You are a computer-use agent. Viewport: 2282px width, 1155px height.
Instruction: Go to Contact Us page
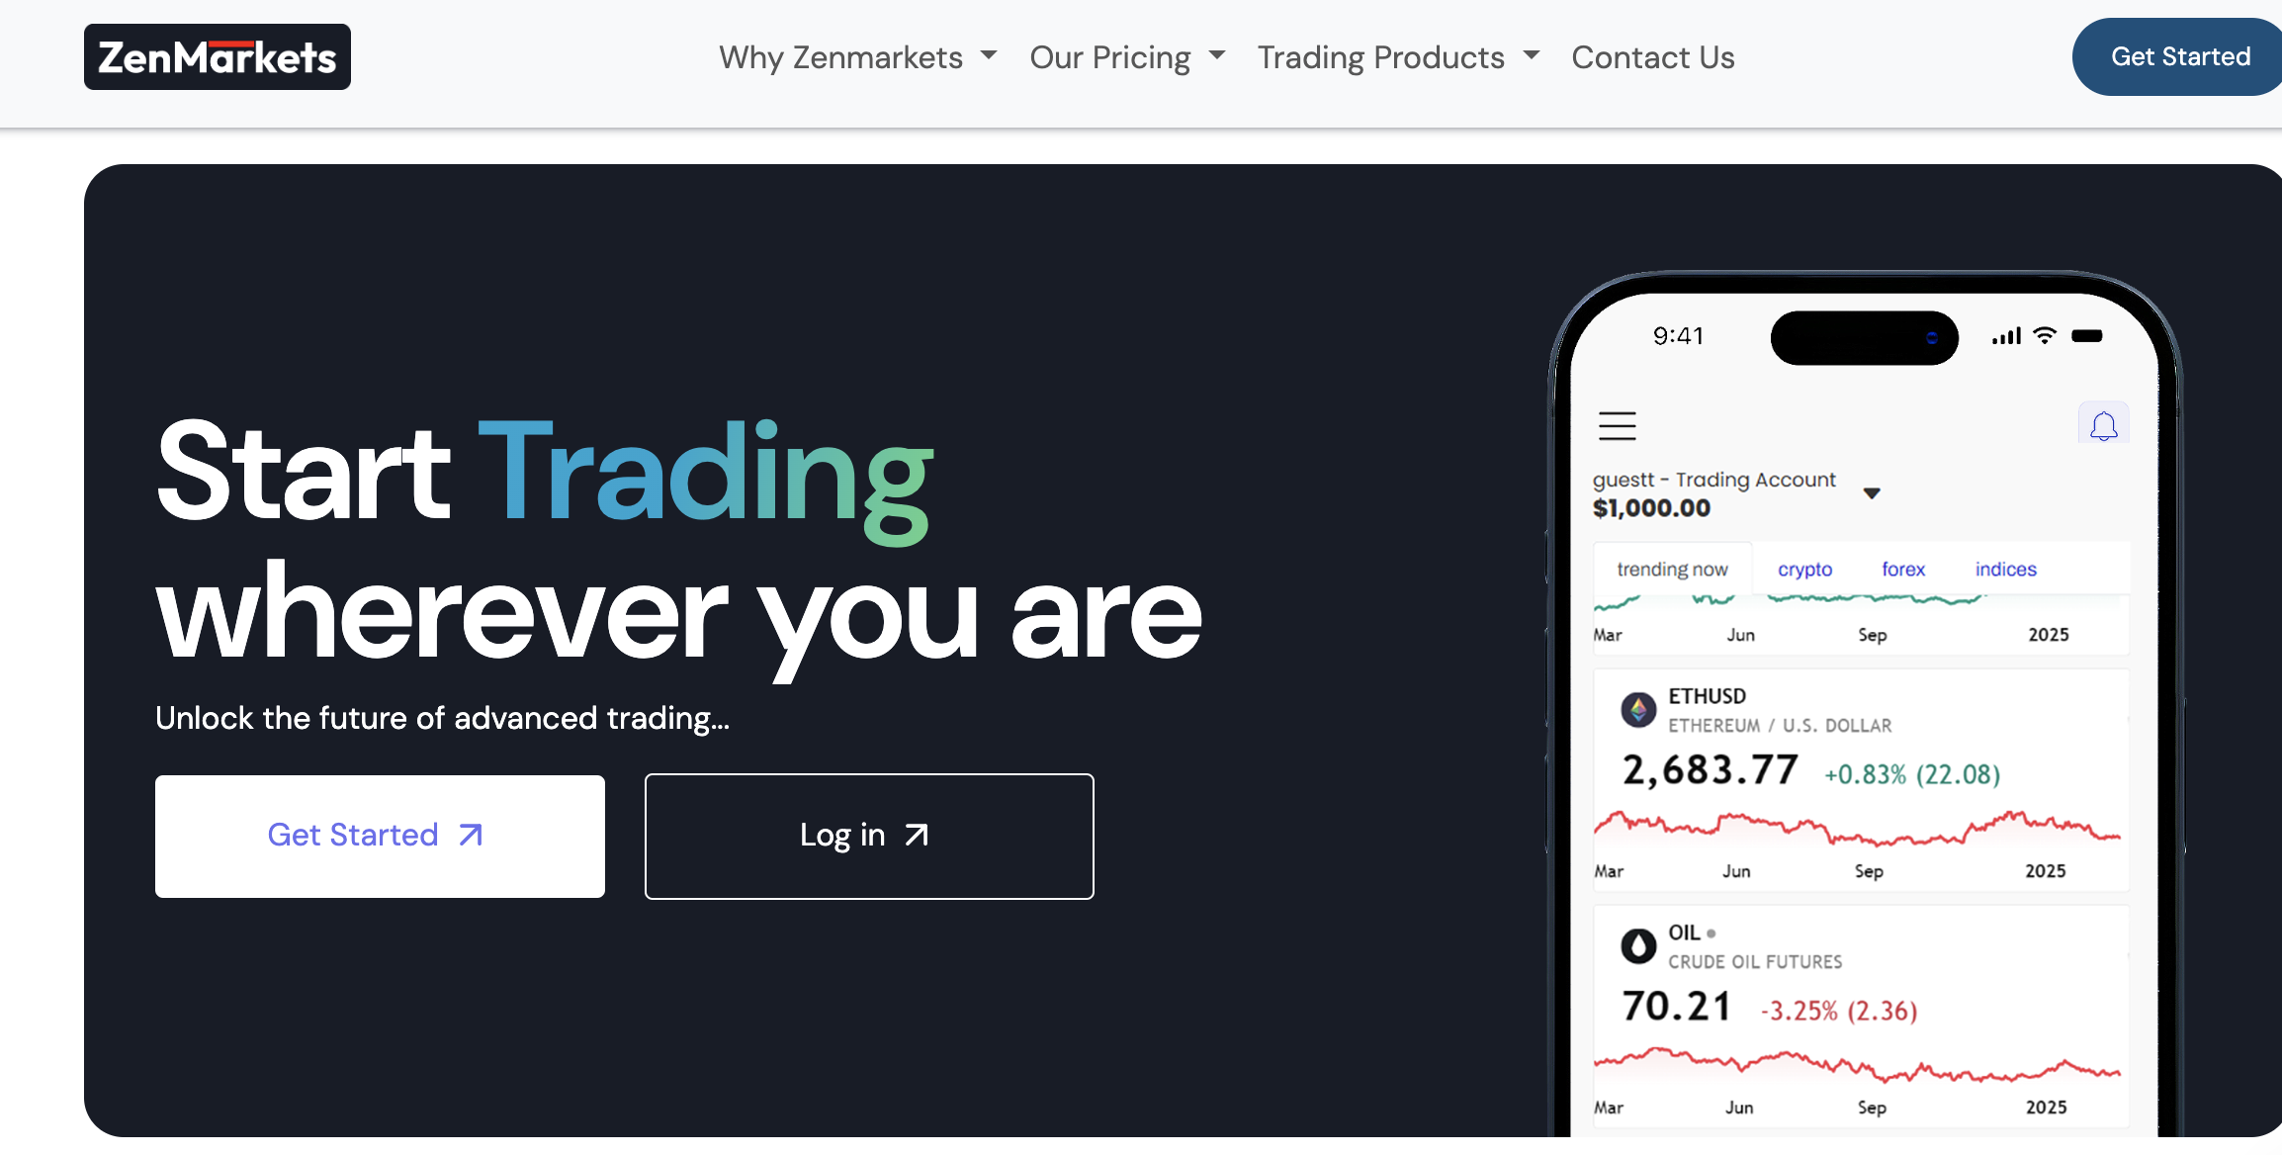1653,57
